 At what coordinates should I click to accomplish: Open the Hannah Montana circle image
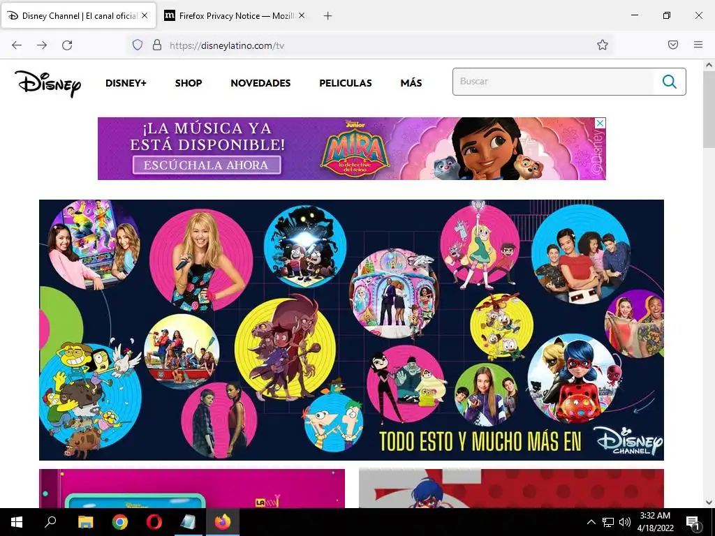(x=201, y=260)
